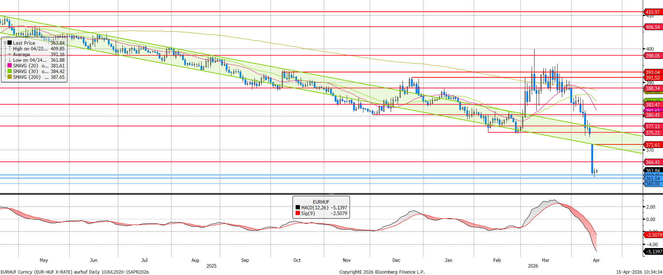Click the EURHUF title in MACD legend
663x275 pixels.
[x=321, y=202]
